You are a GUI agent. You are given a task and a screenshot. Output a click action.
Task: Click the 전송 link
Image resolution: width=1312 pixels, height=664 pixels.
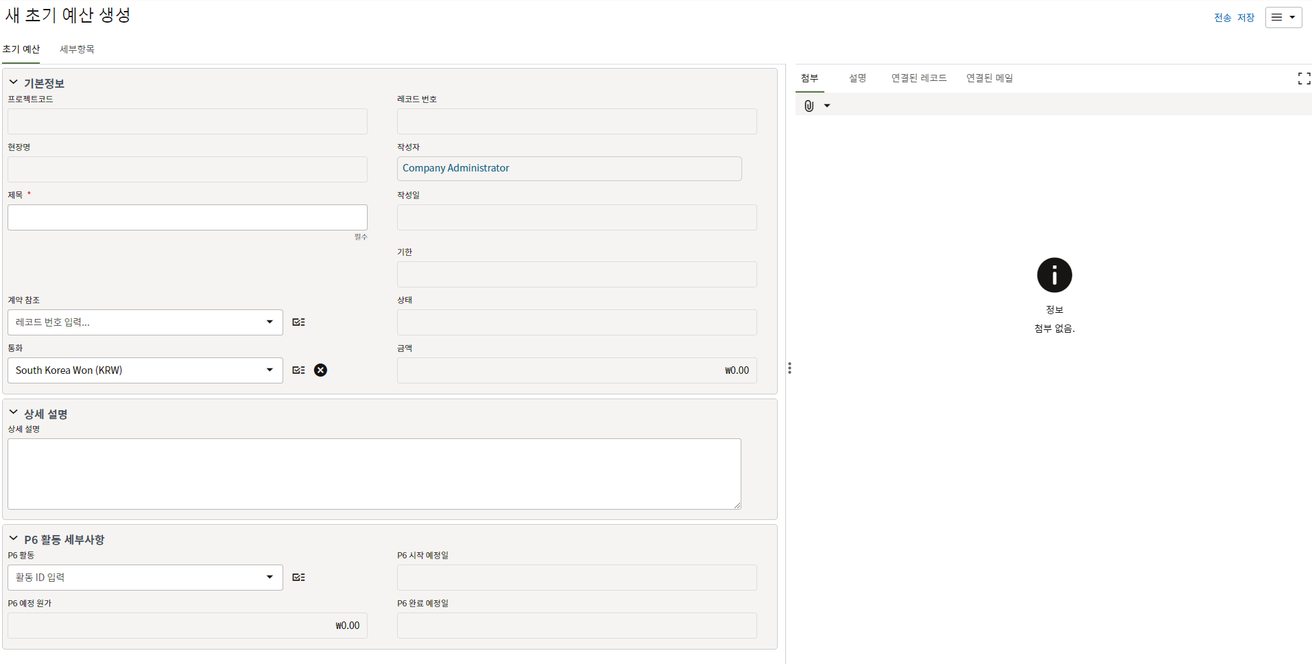point(1222,18)
